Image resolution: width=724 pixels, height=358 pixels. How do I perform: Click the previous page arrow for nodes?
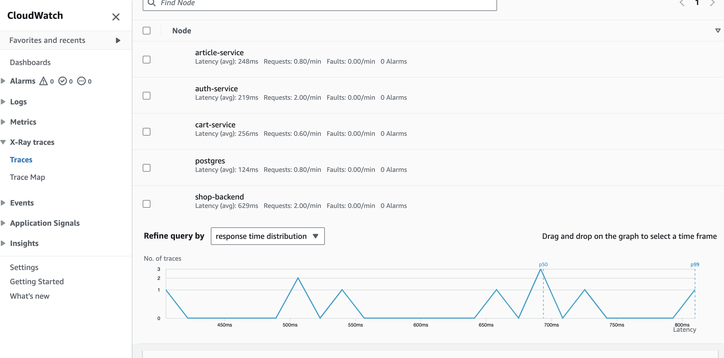coord(682,3)
